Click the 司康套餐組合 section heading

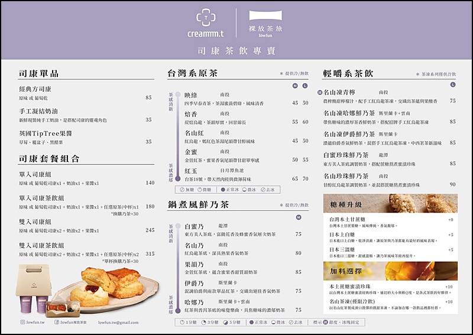(x=47, y=158)
